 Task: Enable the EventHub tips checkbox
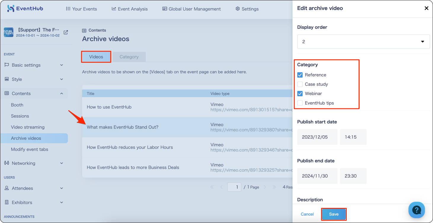point(300,103)
